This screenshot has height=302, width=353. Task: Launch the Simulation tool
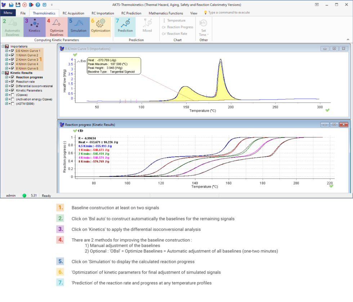(x=78, y=26)
